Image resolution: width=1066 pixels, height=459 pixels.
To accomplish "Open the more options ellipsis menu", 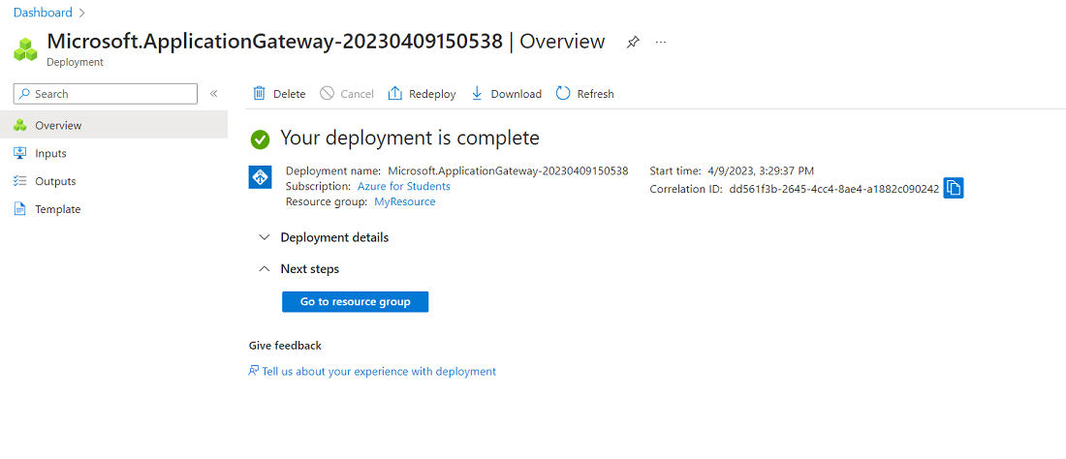I will 661,43.
